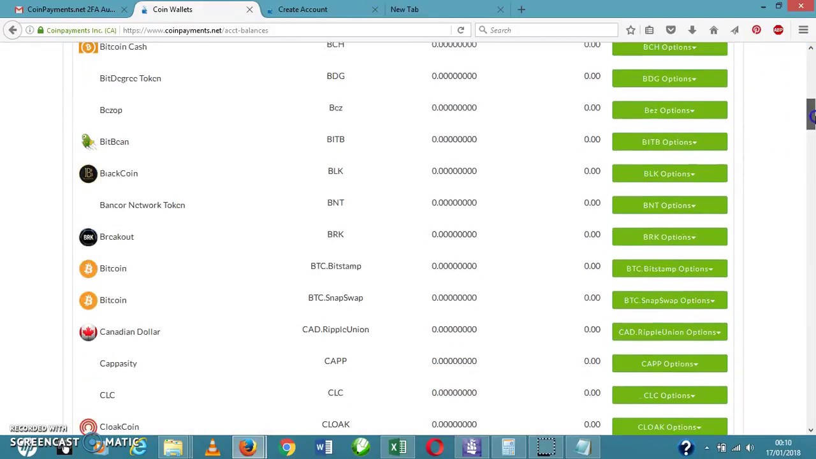Viewport: 816px width, 459px height.
Task: Expand BITB Options dropdown
Action: click(669, 142)
